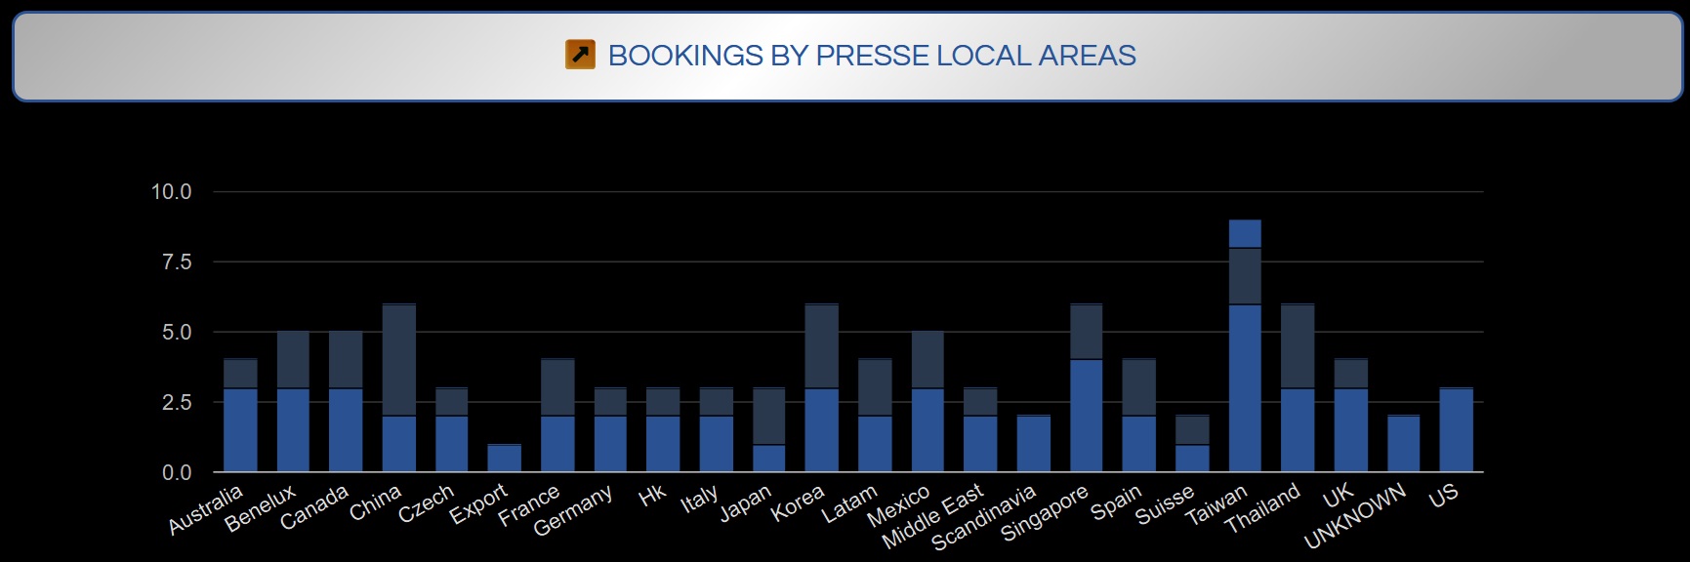Click the orange arrow icon in header
1690x562 pixels.
point(580,55)
